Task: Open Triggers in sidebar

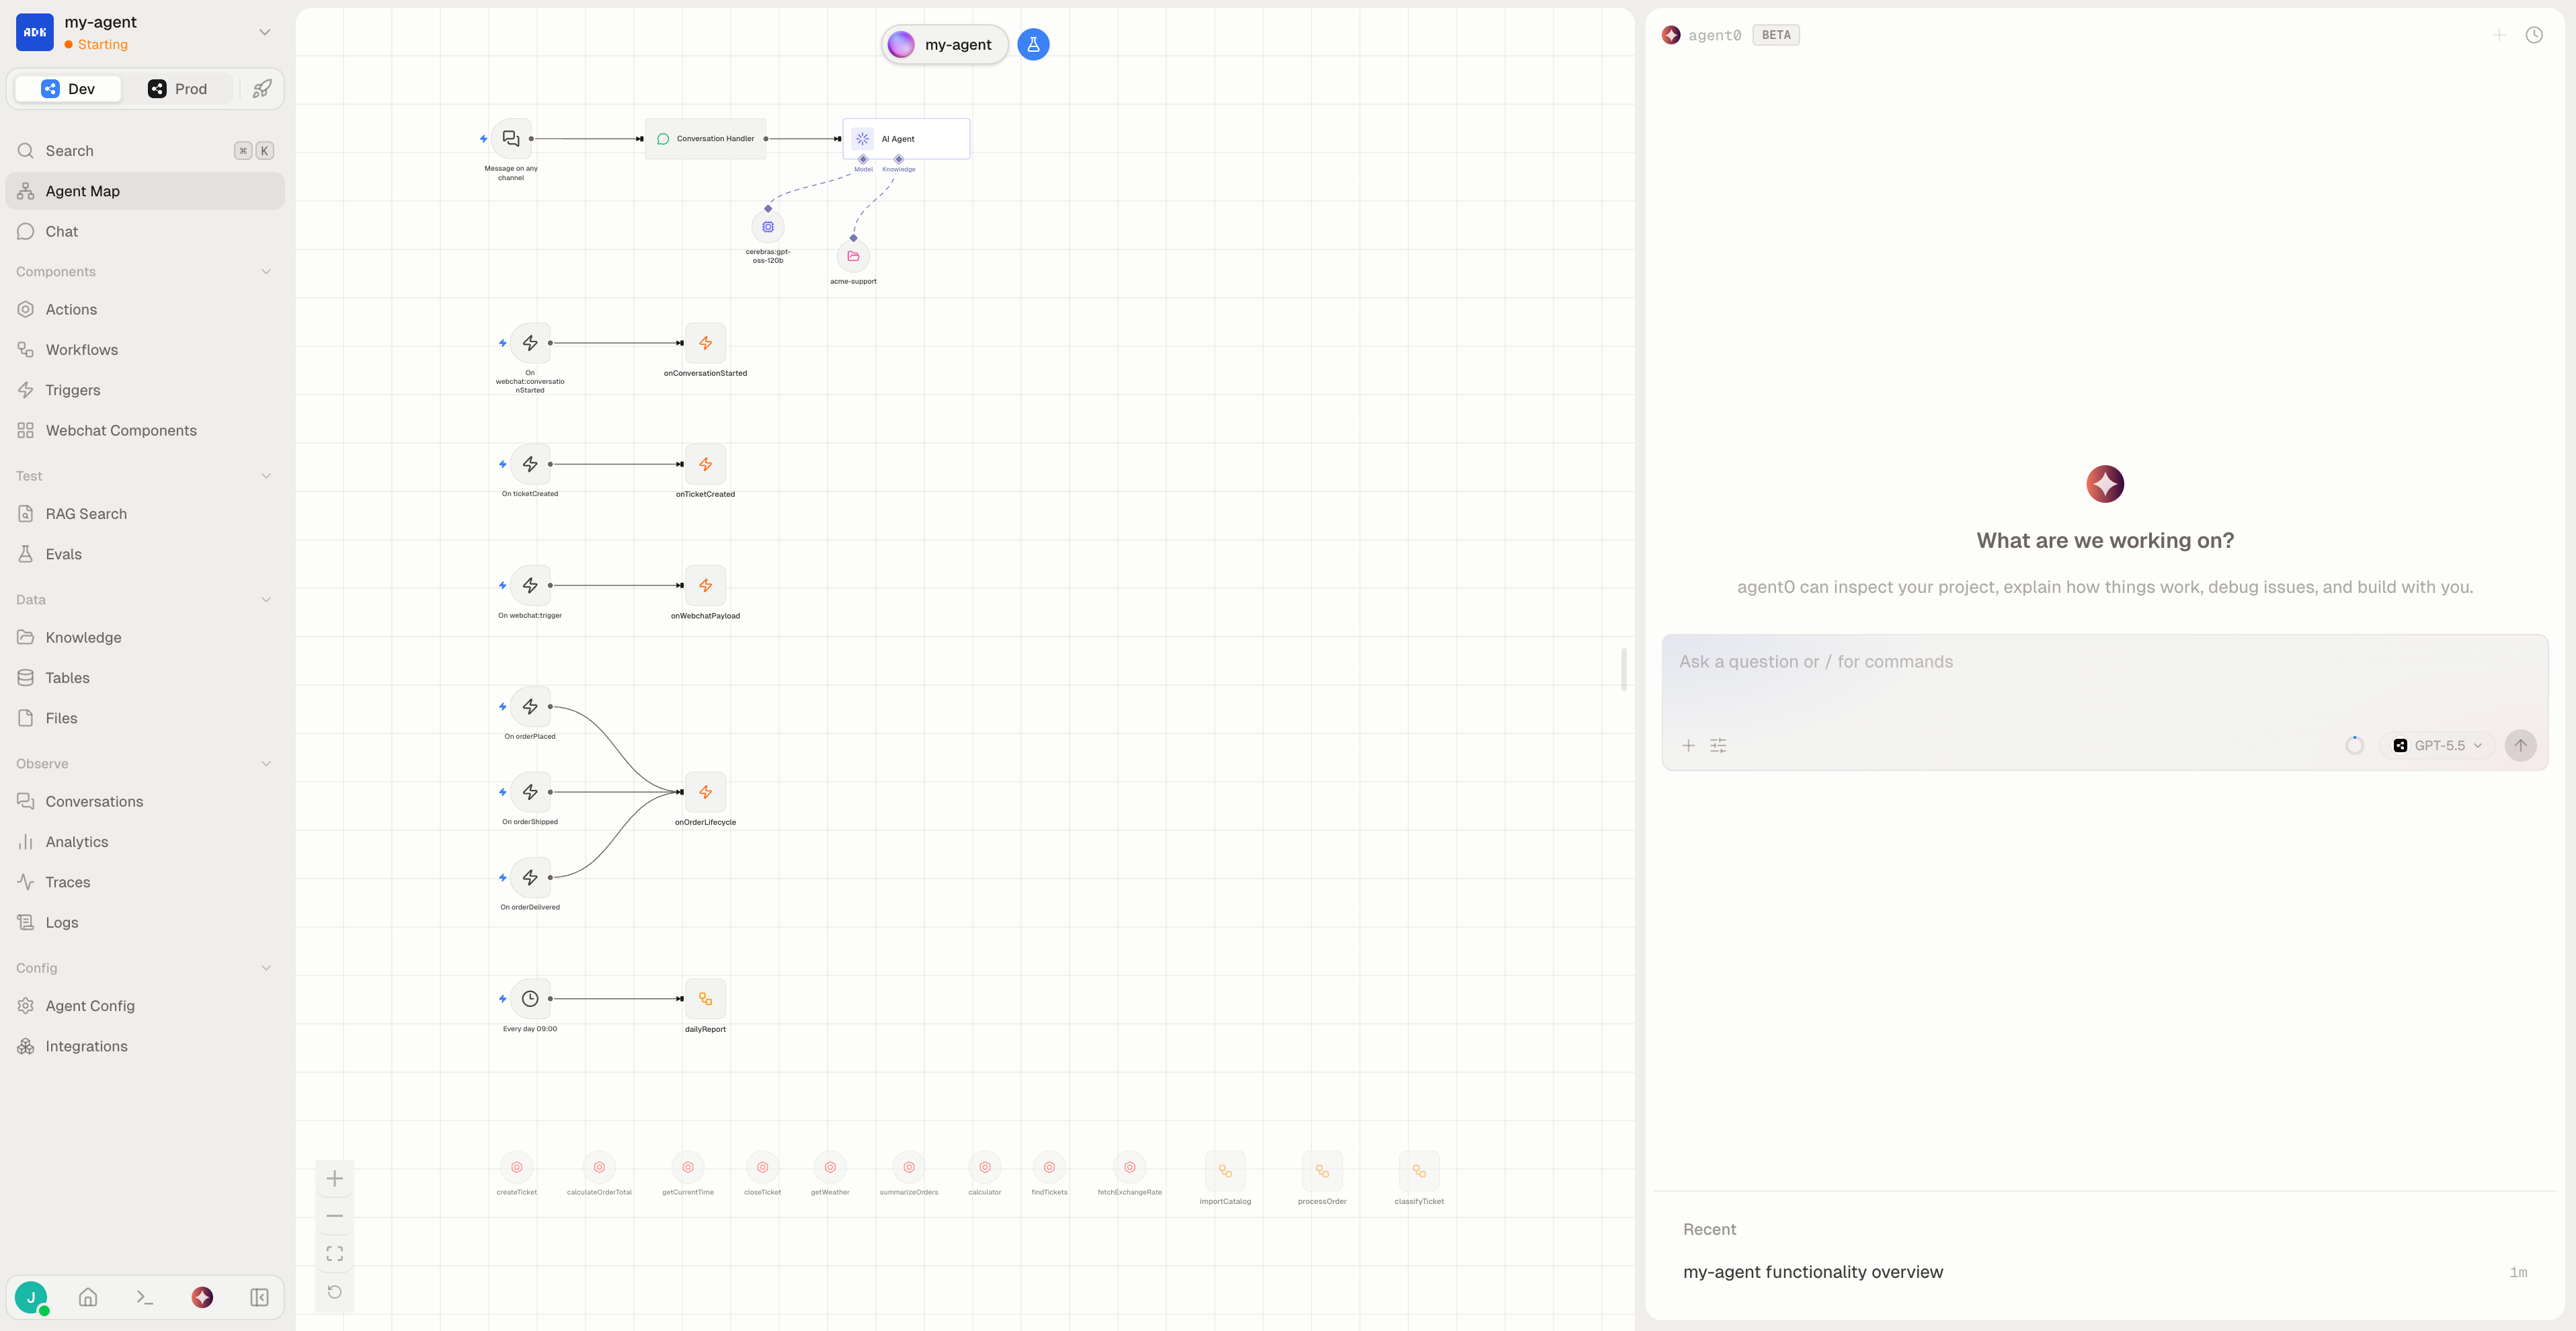Action: 145,390
